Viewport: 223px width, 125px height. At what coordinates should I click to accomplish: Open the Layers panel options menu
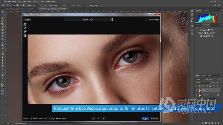(221, 76)
